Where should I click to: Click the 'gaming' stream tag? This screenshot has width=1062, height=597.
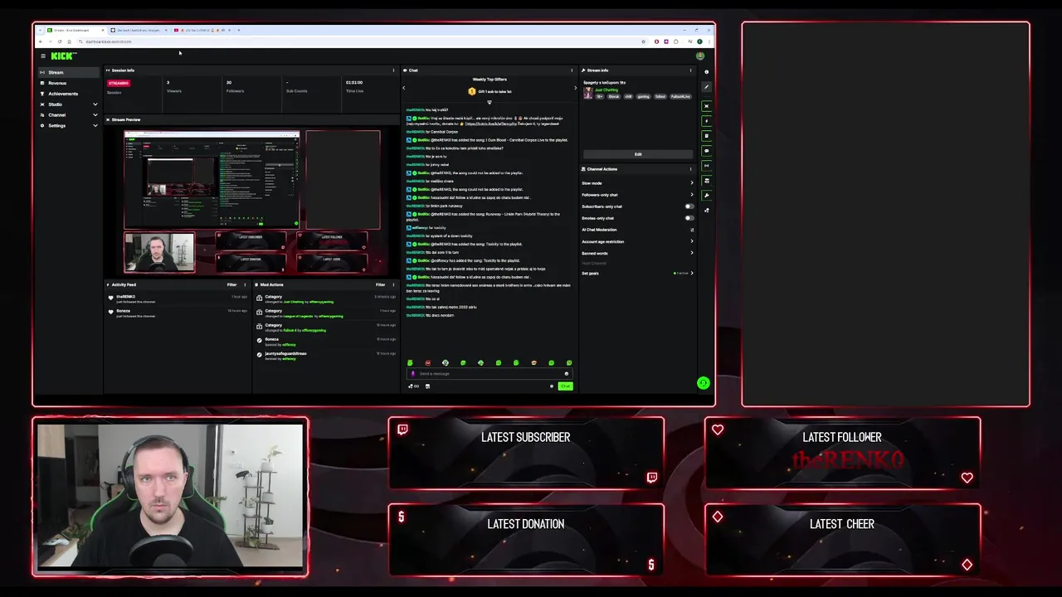[x=643, y=96]
